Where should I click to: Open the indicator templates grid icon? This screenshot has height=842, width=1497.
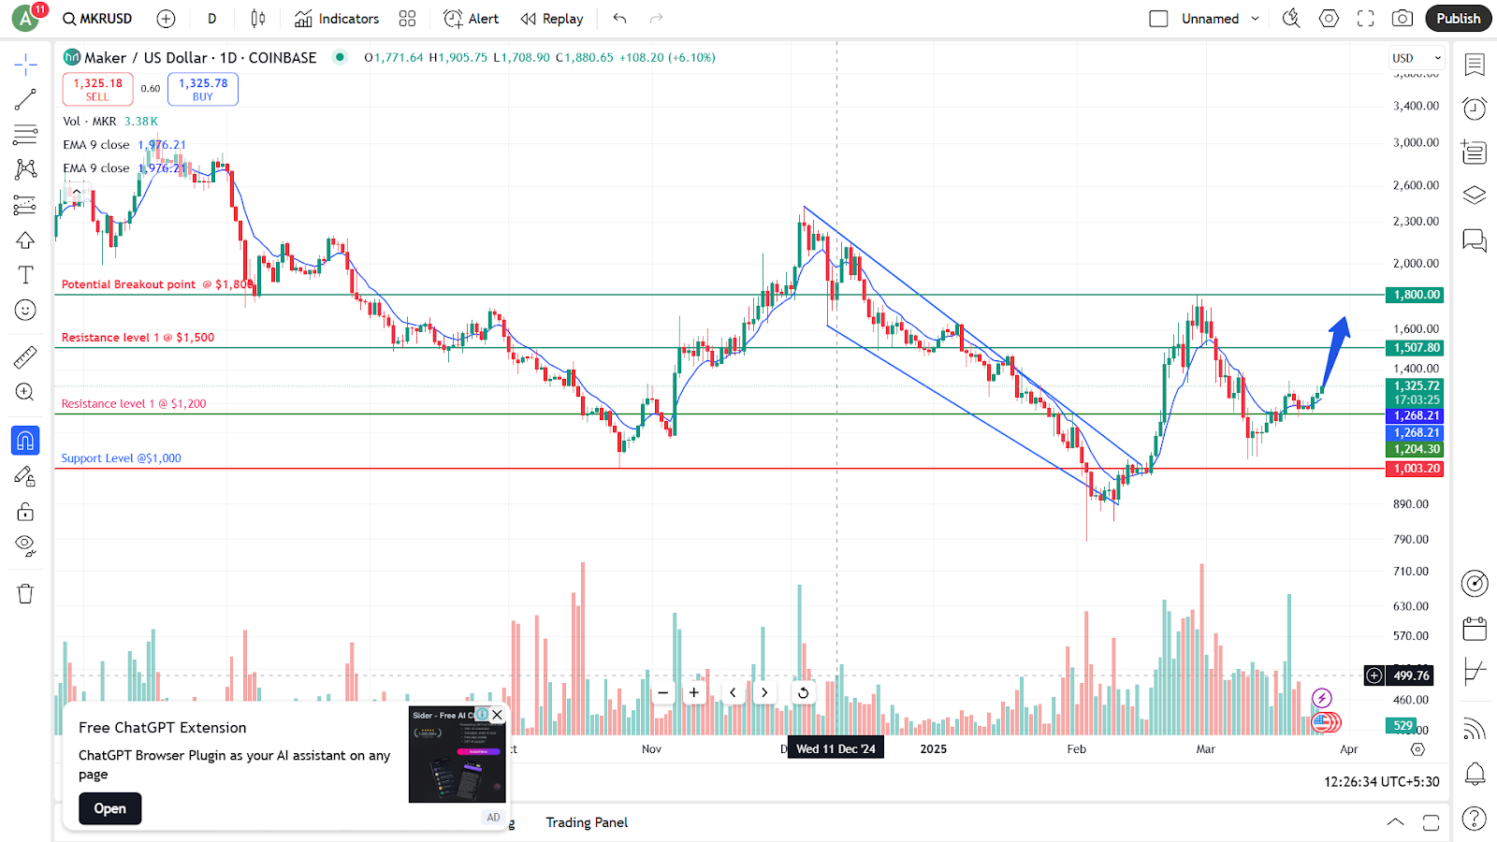407,19
